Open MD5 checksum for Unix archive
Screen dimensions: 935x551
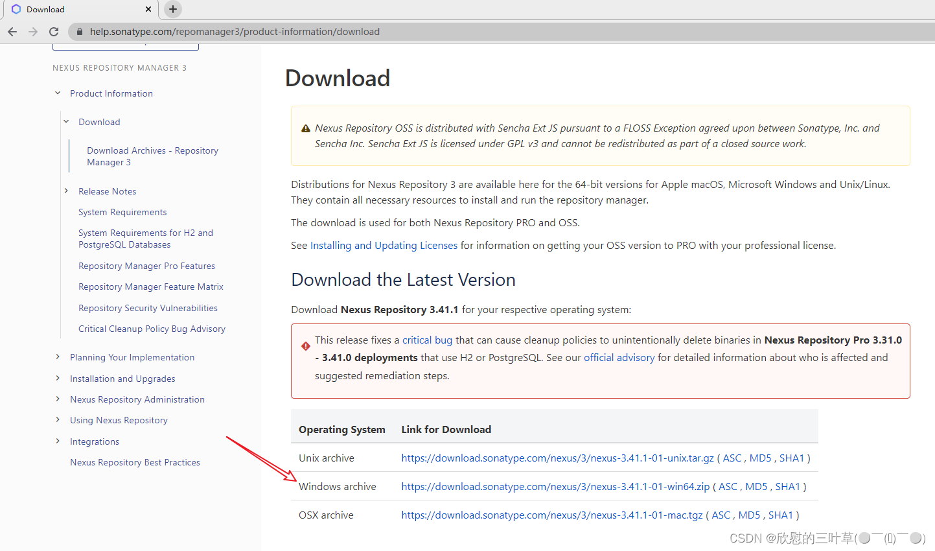761,458
